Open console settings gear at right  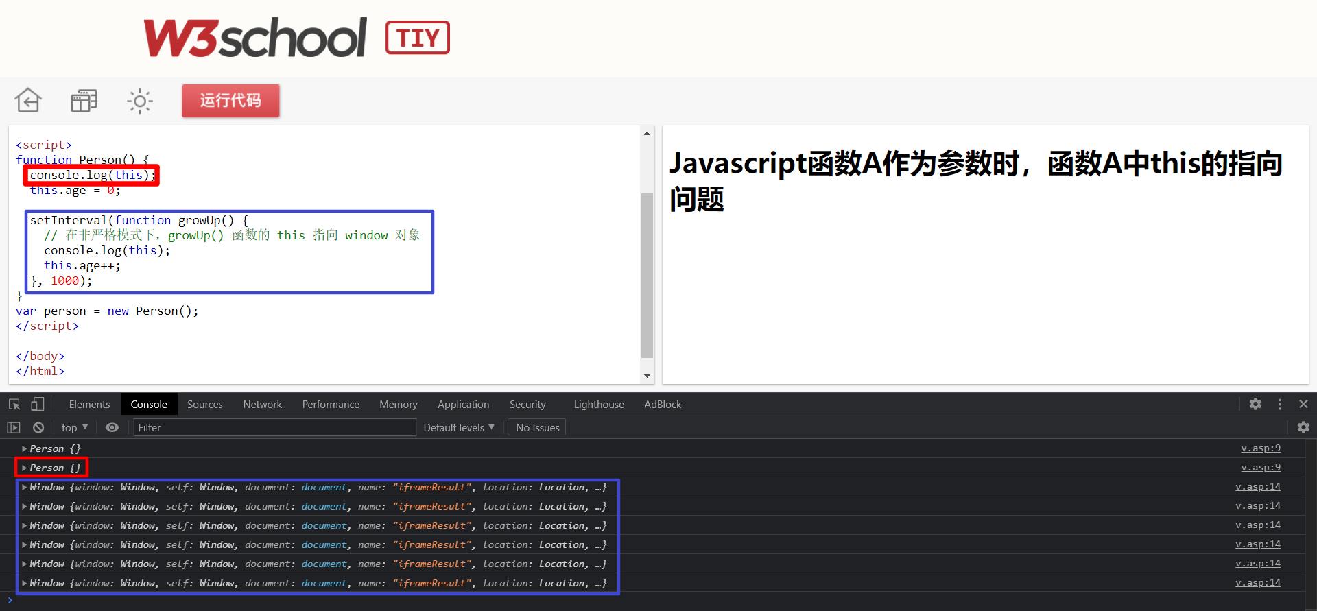click(1303, 428)
